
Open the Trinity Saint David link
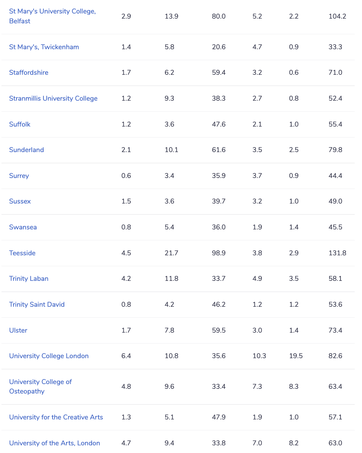(x=37, y=305)
